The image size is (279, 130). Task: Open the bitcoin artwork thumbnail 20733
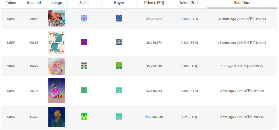tap(56, 91)
